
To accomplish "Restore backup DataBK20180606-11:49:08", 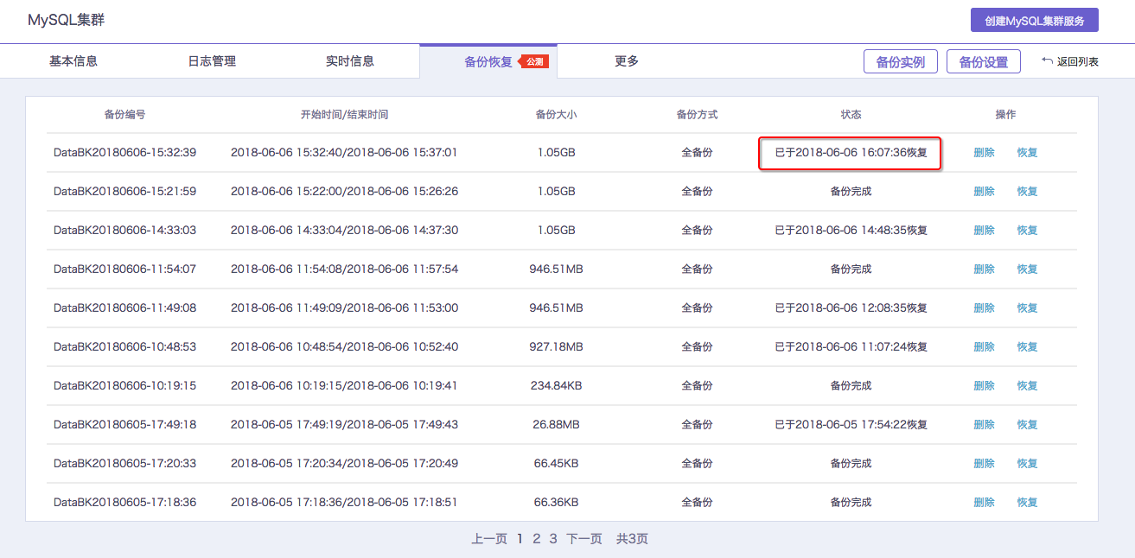I will (1027, 308).
